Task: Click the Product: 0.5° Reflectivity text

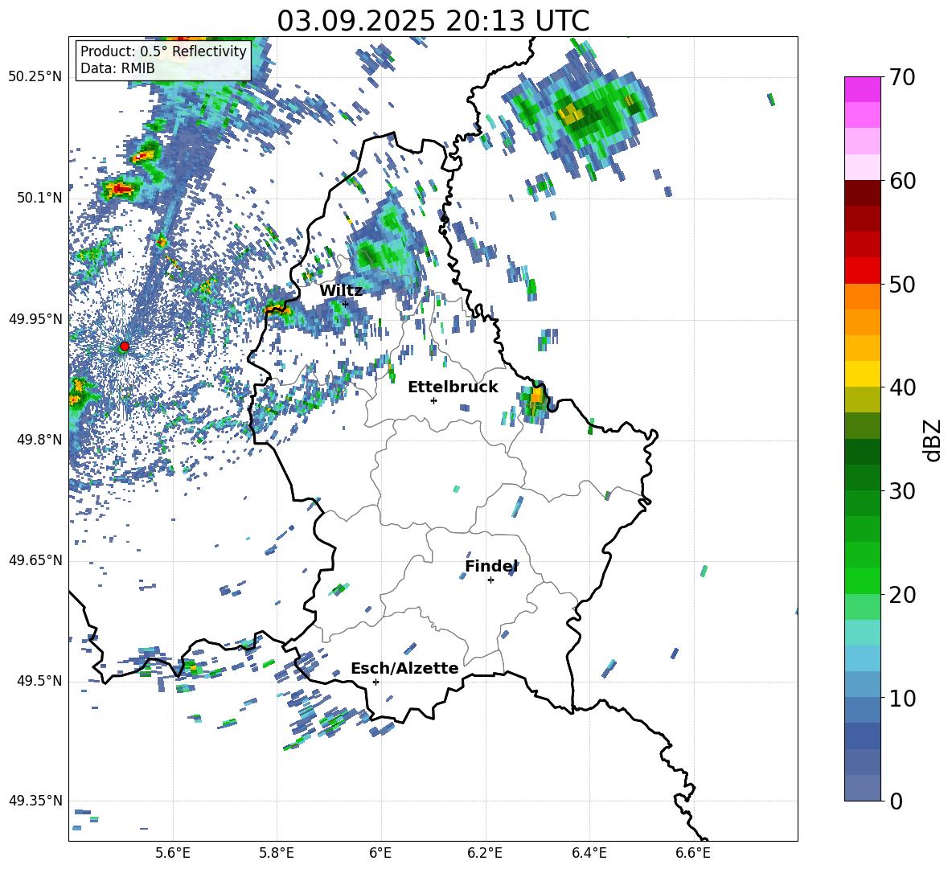Action: [x=163, y=51]
